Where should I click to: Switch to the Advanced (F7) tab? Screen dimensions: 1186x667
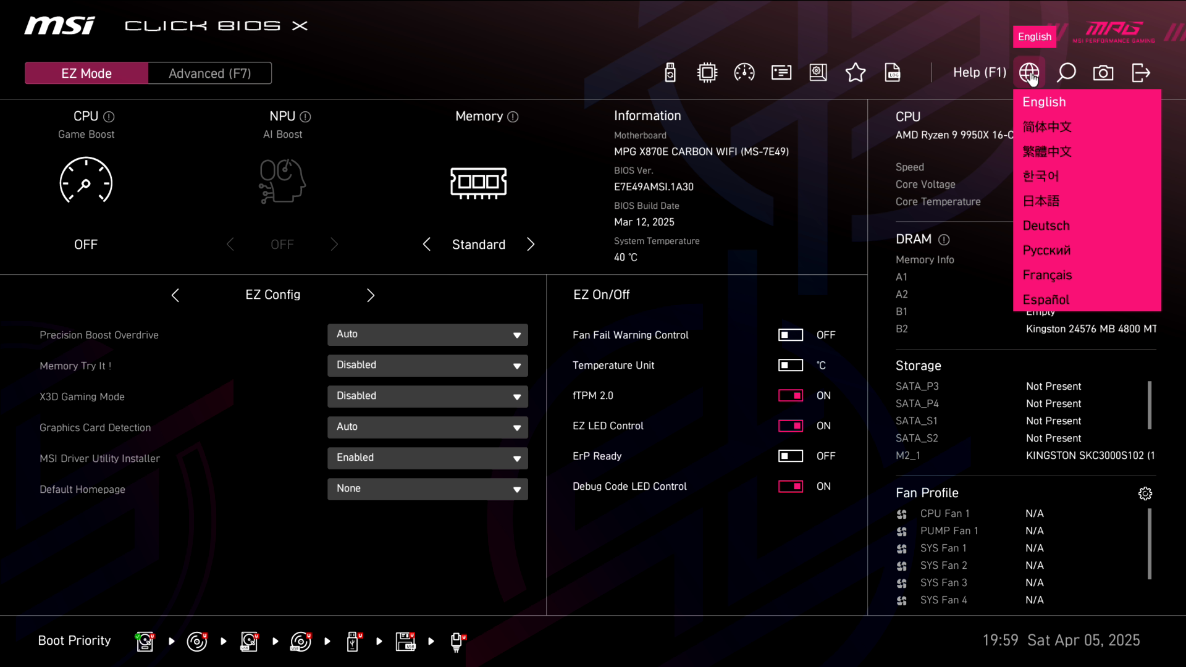pyautogui.click(x=209, y=73)
